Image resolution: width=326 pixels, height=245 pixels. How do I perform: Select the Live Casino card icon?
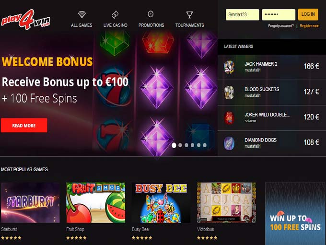[115, 14]
